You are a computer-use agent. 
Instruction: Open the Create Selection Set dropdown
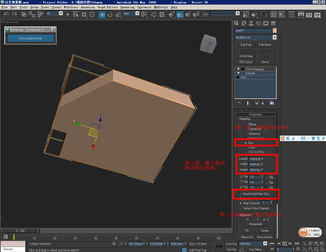238,13
